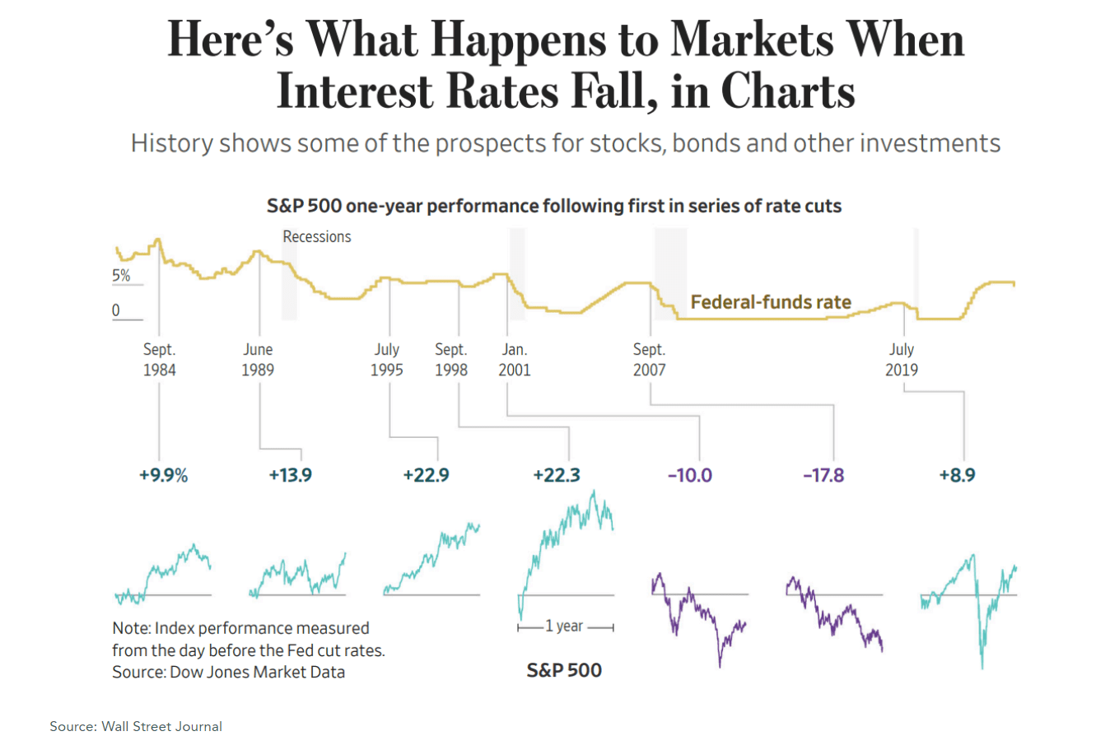Select the June 1989 rate-cut date
The width and height of the screenshot is (1110, 750).
[x=258, y=360]
